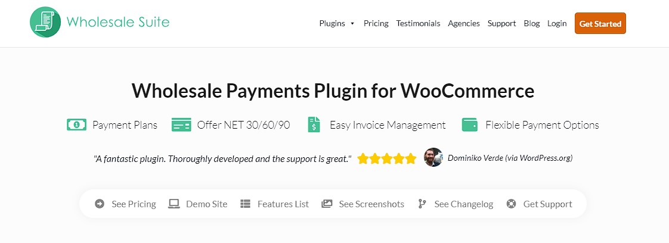Image resolution: width=669 pixels, height=243 pixels.
Task: Click the Easy Invoice Management text
Action: pyautogui.click(x=388, y=125)
